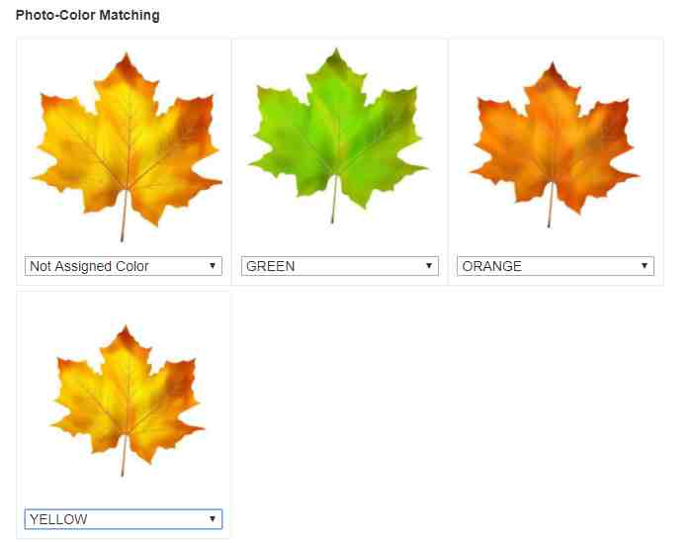Click the top tip of the unassigned leaf

[127, 56]
